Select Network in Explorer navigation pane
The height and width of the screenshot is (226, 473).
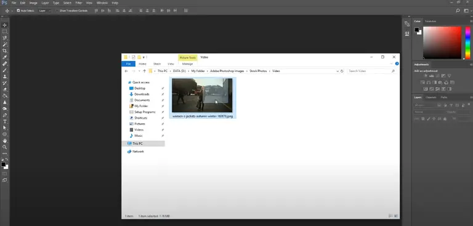[x=138, y=151]
